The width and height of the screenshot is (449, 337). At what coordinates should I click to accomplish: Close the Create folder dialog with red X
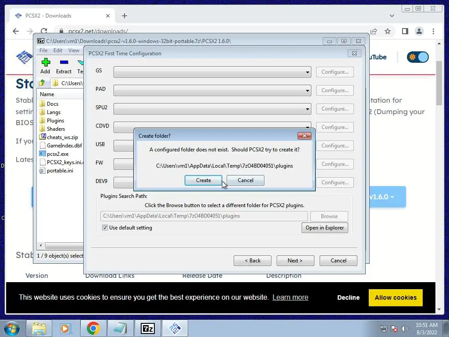click(x=304, y=136)
